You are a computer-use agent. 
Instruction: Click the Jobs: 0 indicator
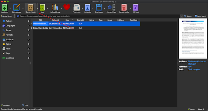pyautogui.click(x=201, y=109)
